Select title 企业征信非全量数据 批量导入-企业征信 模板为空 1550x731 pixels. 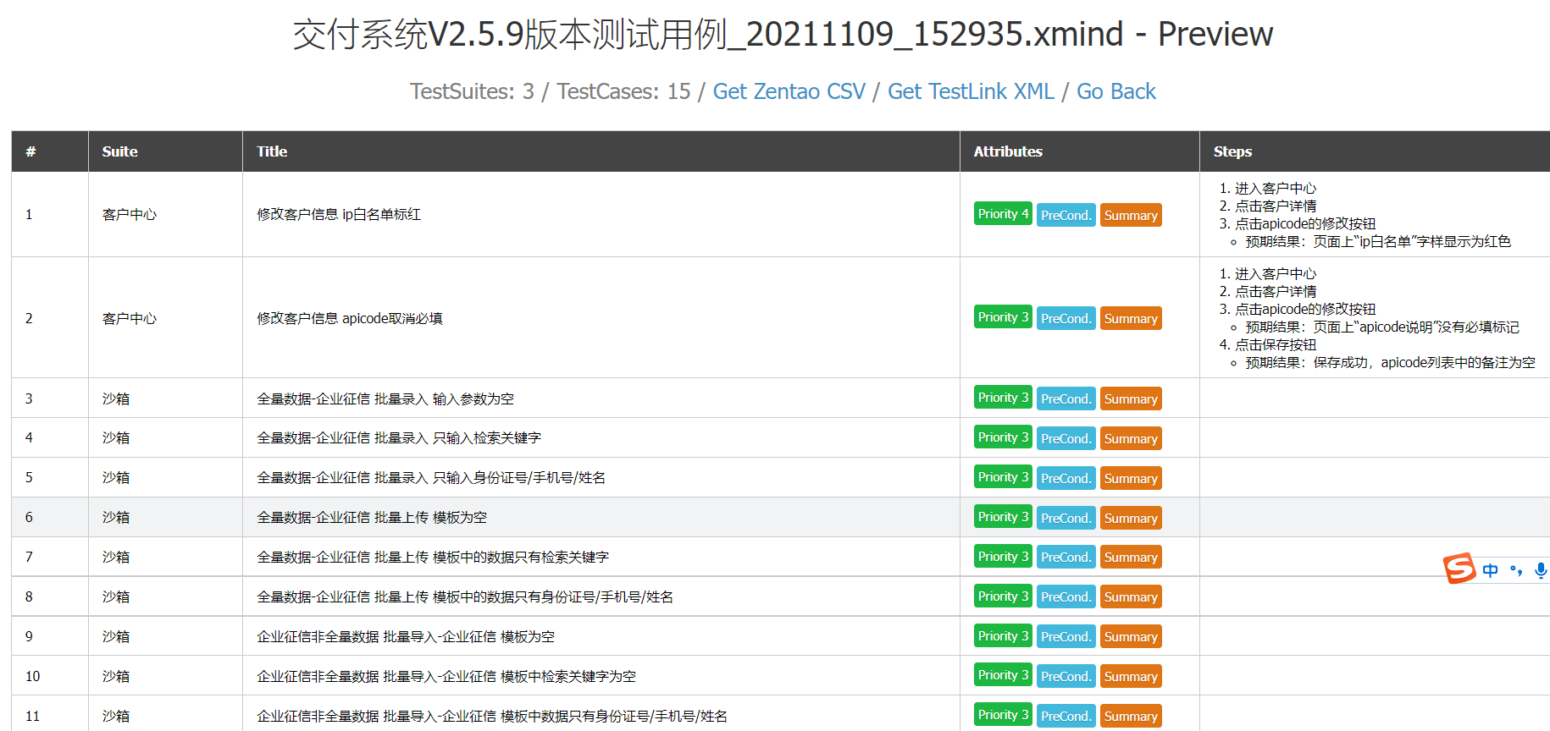point(406,636)
